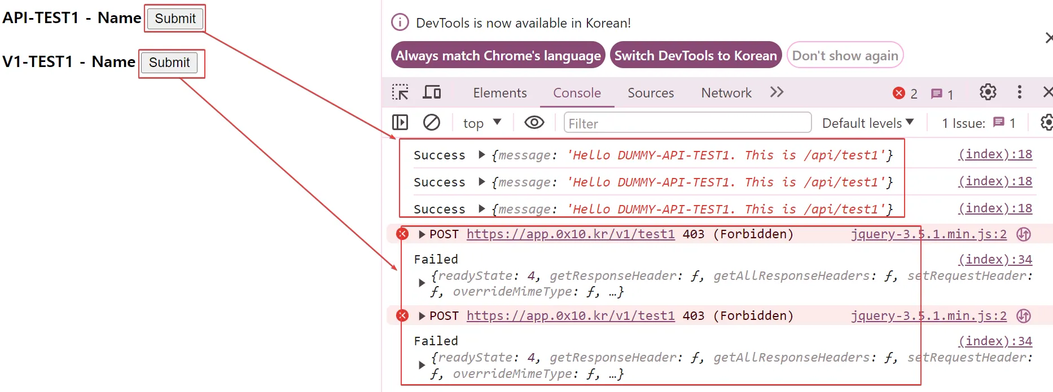The width and height of the screenshot is (1053, 392).
Task: Open DevTools settings gear
Action: tap(988, 92)
